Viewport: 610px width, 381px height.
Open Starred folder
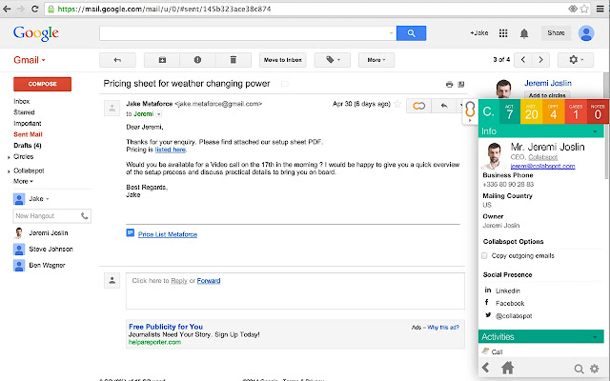click(24, 112)
